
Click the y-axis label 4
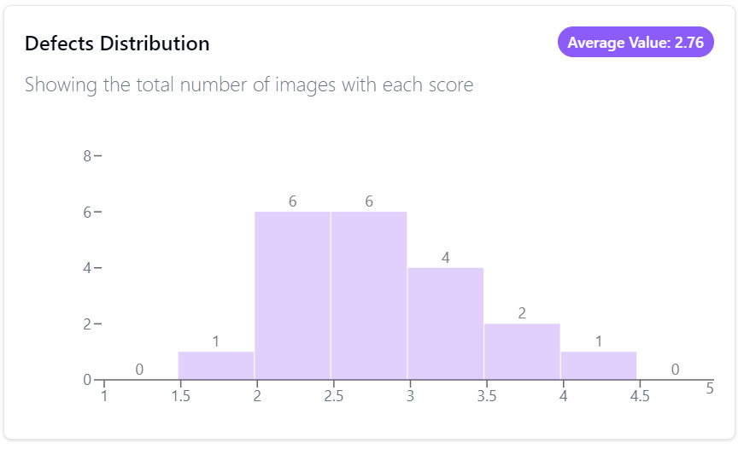[87, 268]
